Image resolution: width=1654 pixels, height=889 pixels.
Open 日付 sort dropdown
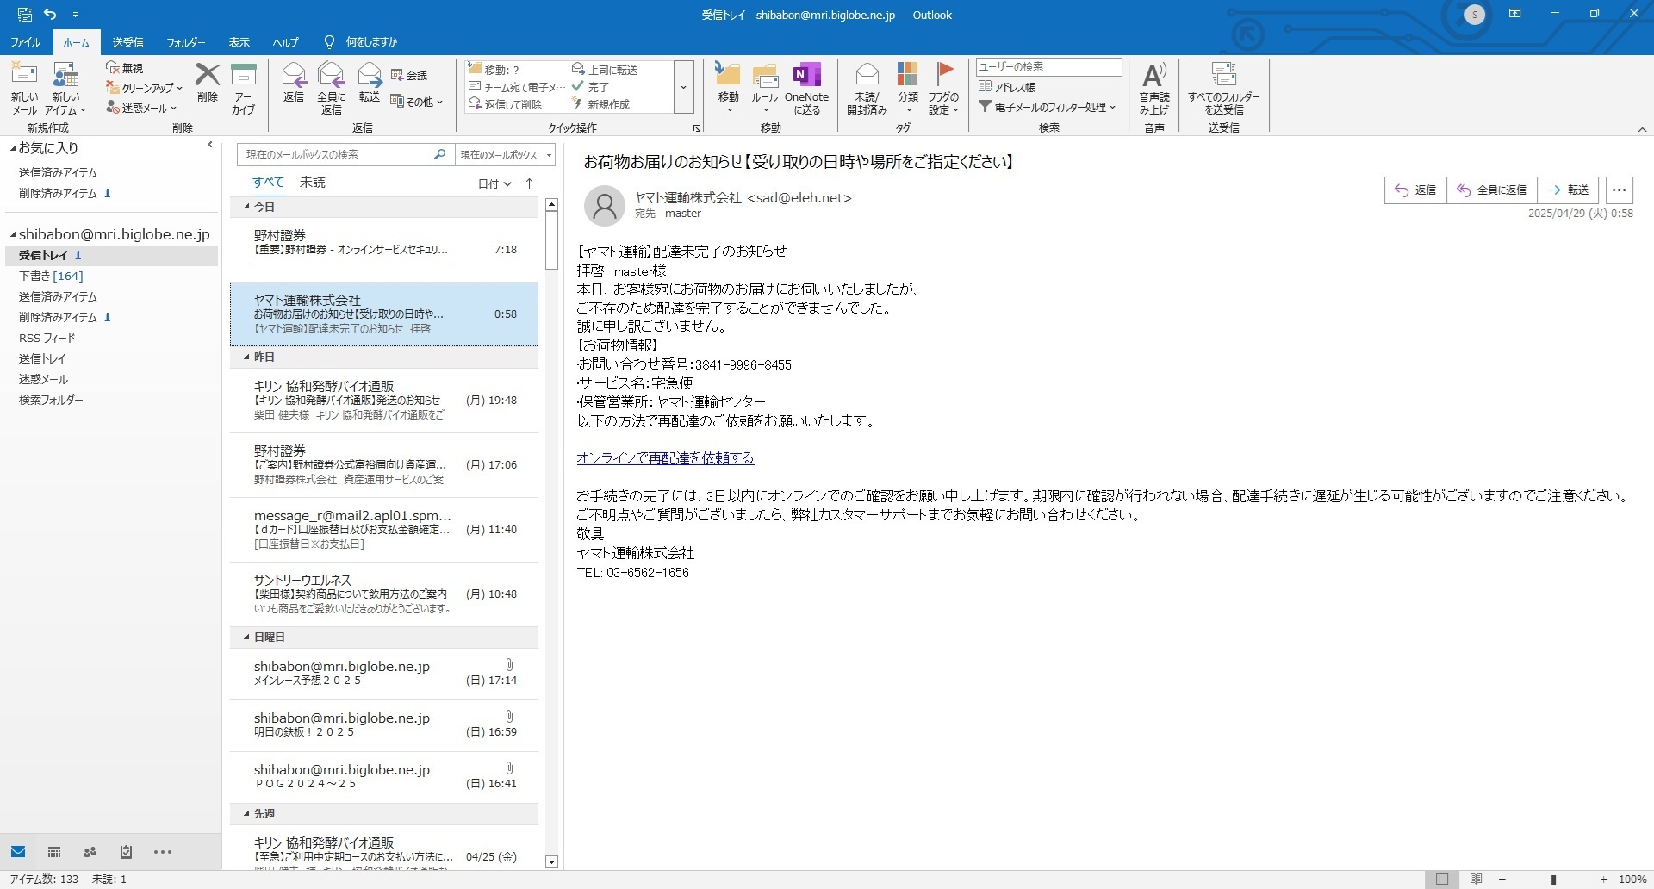(494, 183)
